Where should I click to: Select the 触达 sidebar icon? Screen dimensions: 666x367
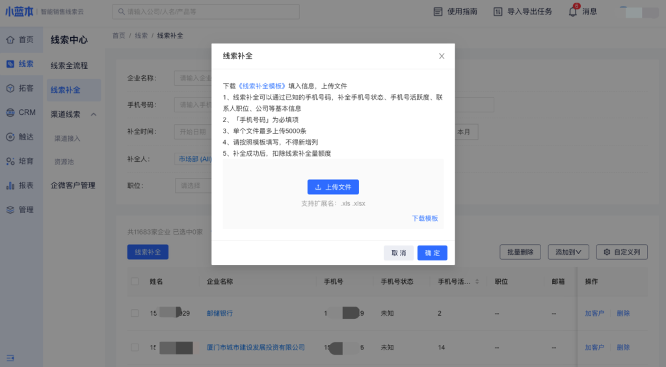pos(10,137)
